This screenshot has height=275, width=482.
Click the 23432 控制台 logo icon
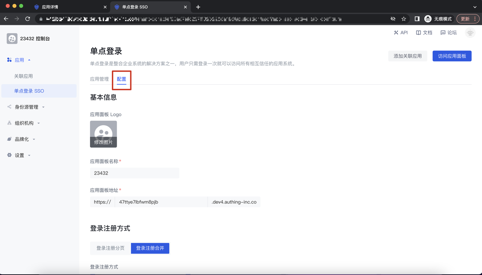click(x=12, y=38)
